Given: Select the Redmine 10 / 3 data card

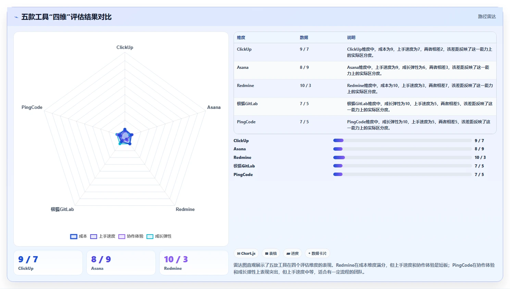Looking at the screenshot, I should click(194, 263).
